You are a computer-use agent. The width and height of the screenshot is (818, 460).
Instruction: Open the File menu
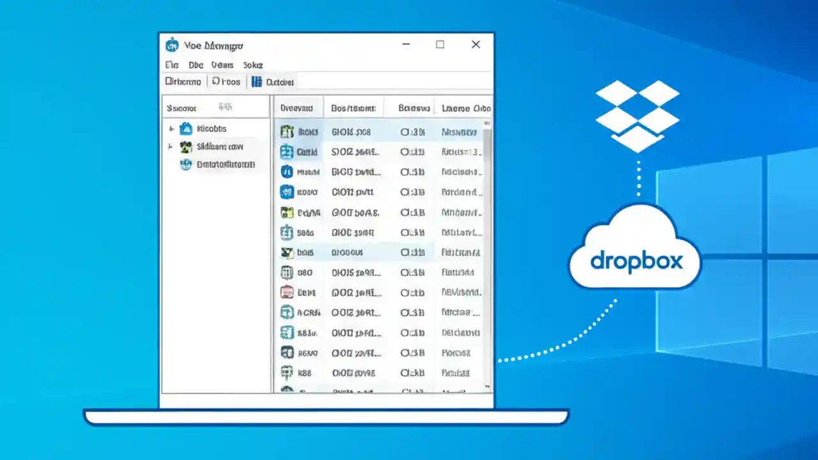pyautogui.click(x=171, y=65)
